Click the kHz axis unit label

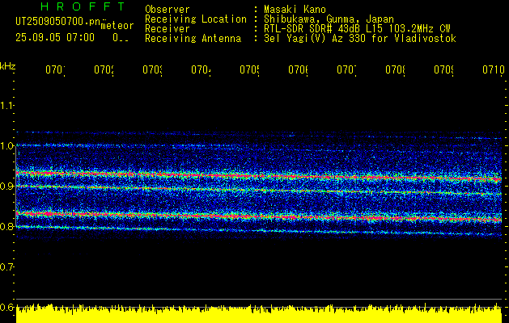tap(8, 66)
